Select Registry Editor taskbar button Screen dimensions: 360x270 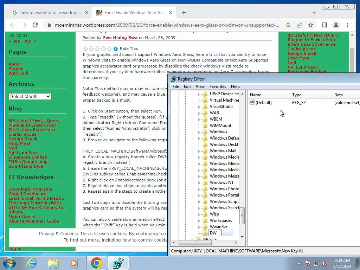[x=118, y=263]
